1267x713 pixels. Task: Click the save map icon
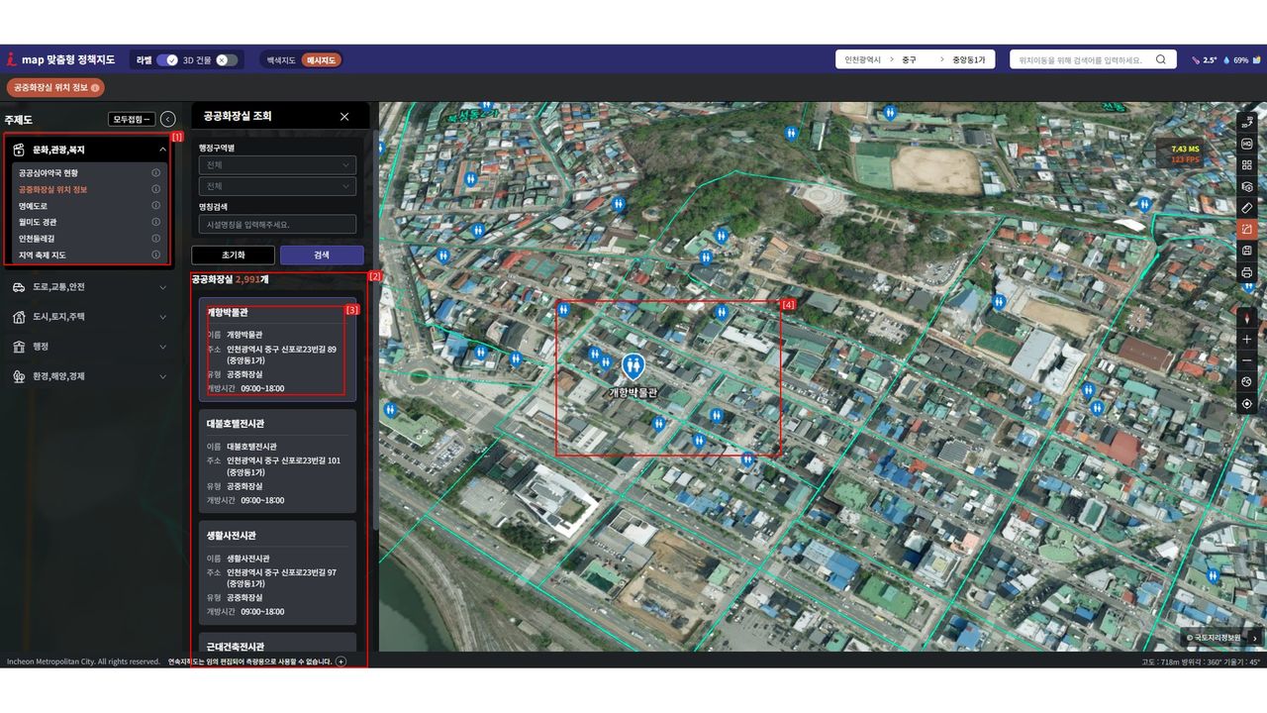tap(1246, 251)
